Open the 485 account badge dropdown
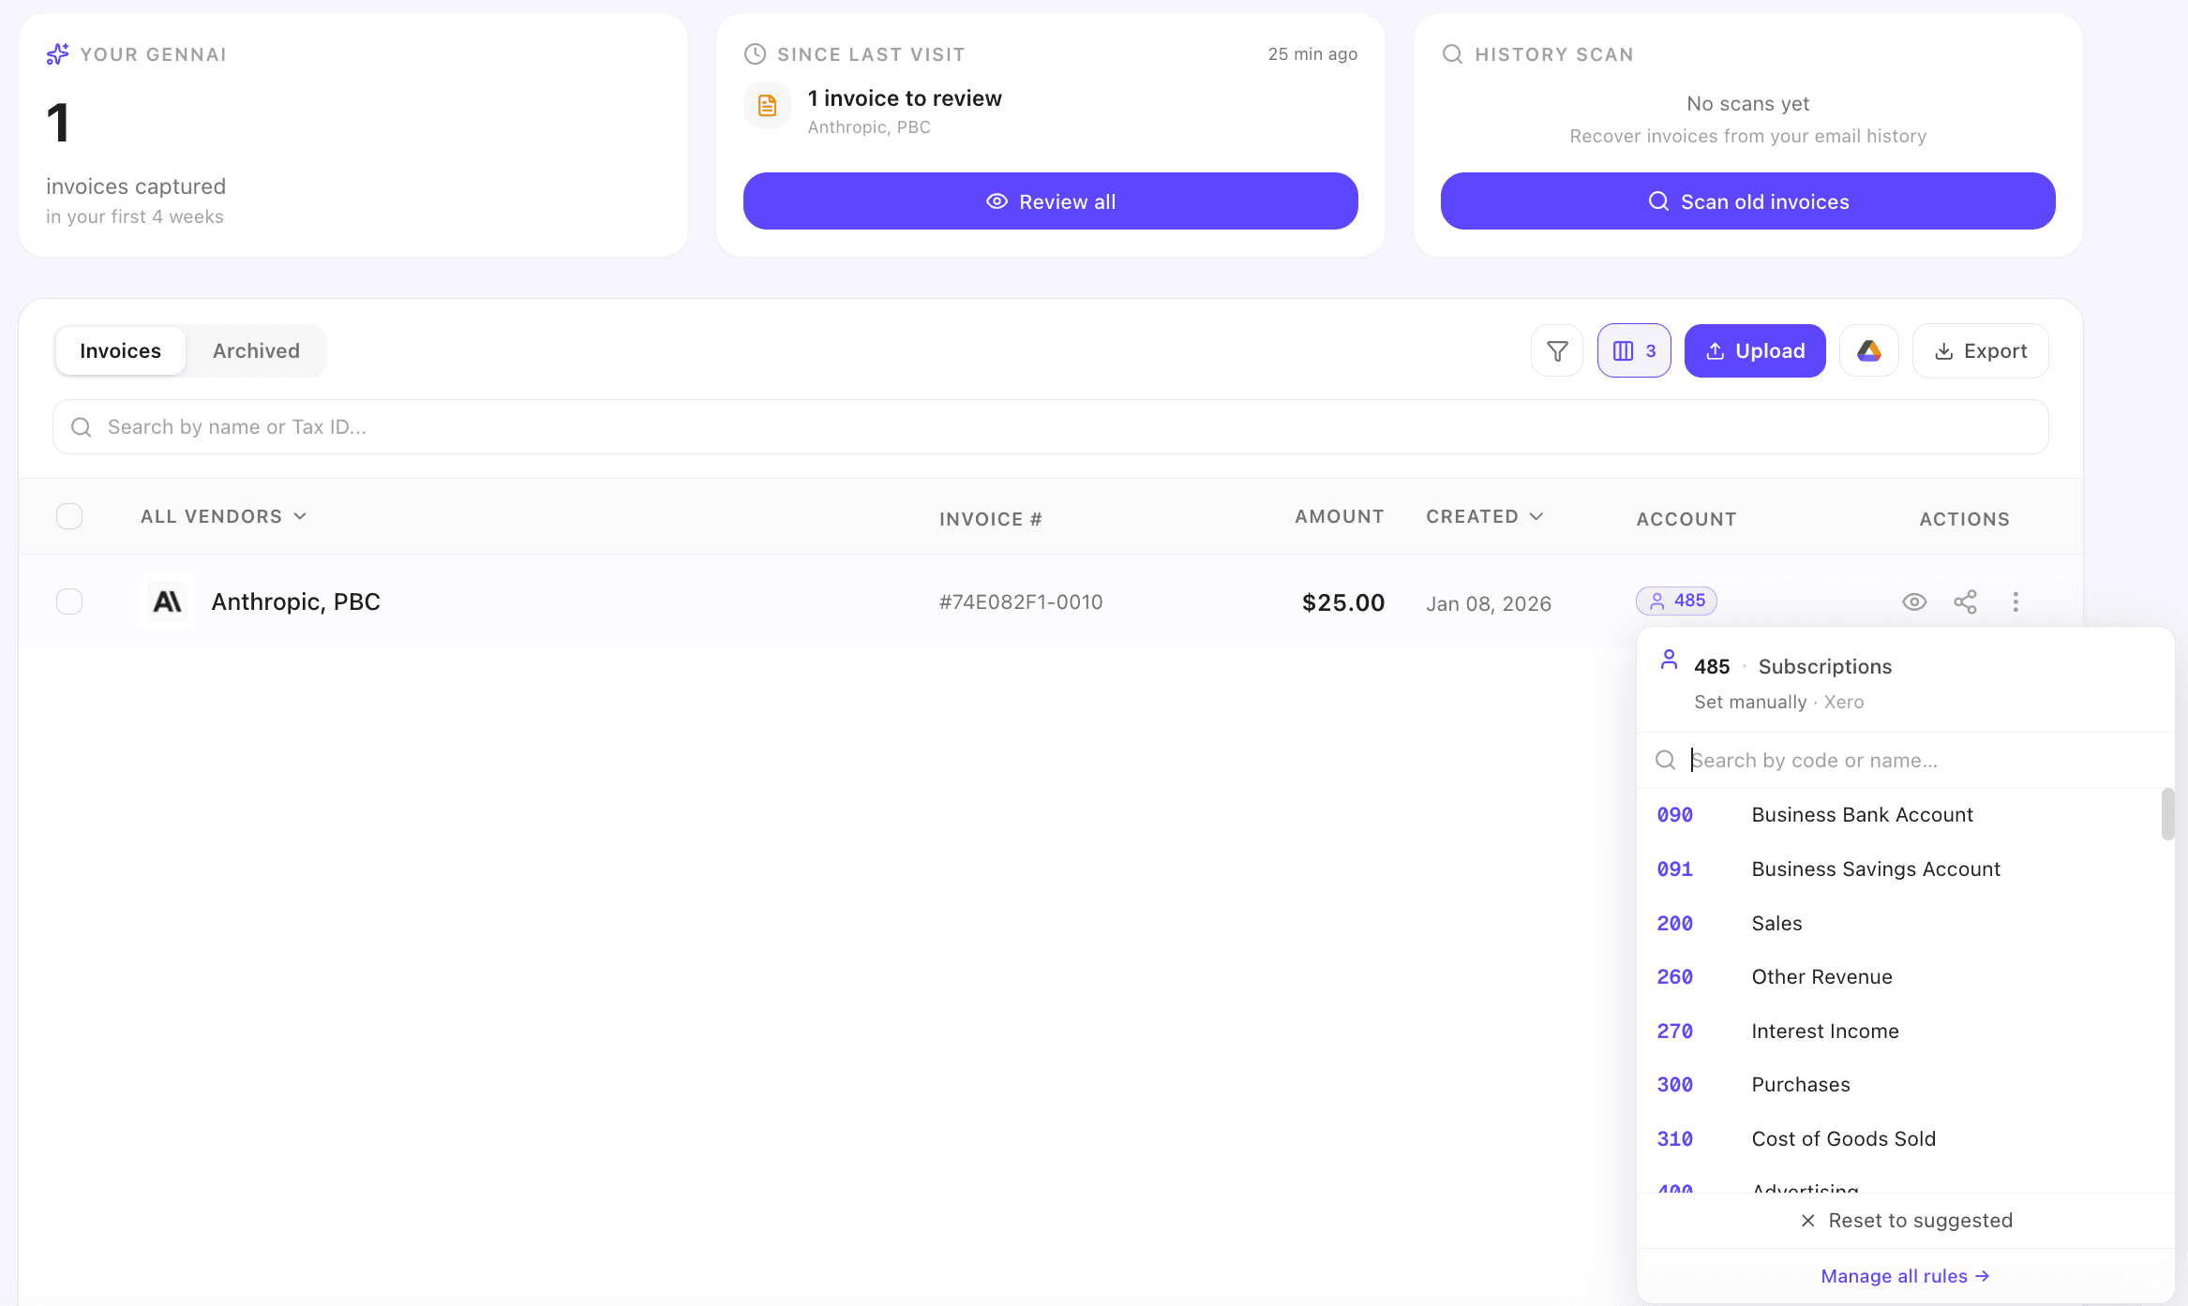This screenshot has height=1306, width=2188. pyautogui.click(x=1676, y=601)
